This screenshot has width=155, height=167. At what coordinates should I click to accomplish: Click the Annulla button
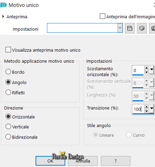[x=83, y=161]
